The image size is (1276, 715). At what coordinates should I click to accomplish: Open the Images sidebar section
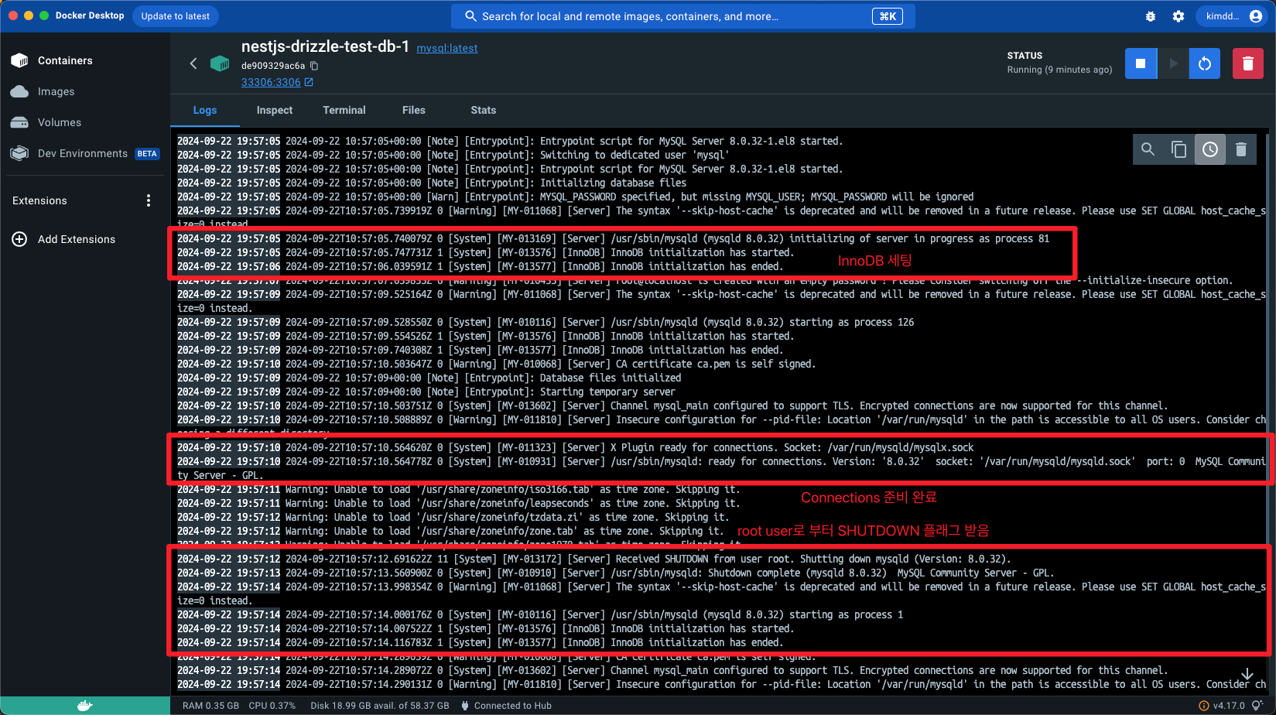[56, 91]
